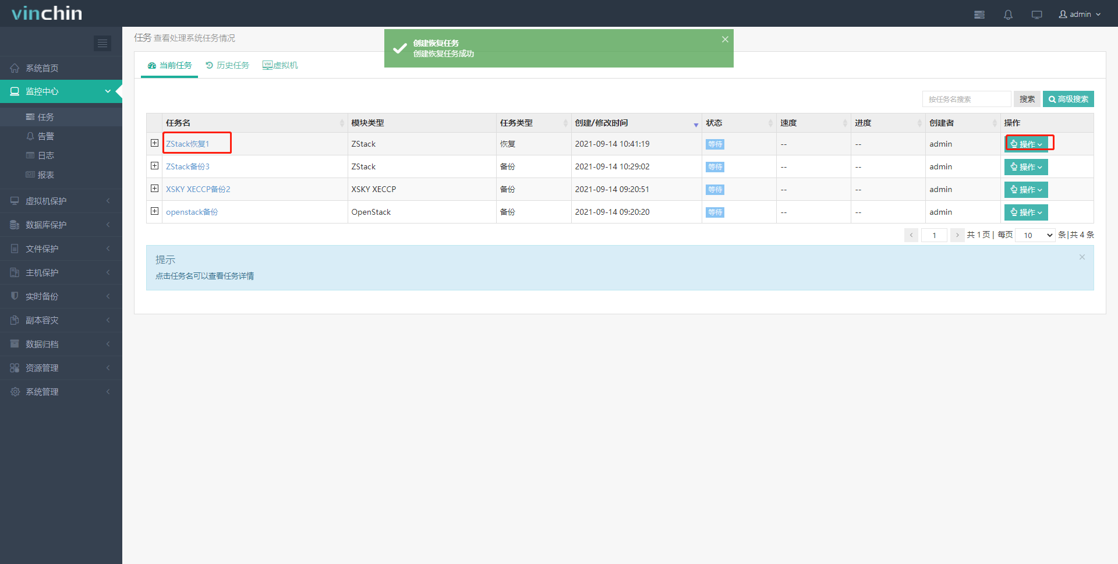
Task: Switch to 历史任务 tab
Action: tap(227, 65)
